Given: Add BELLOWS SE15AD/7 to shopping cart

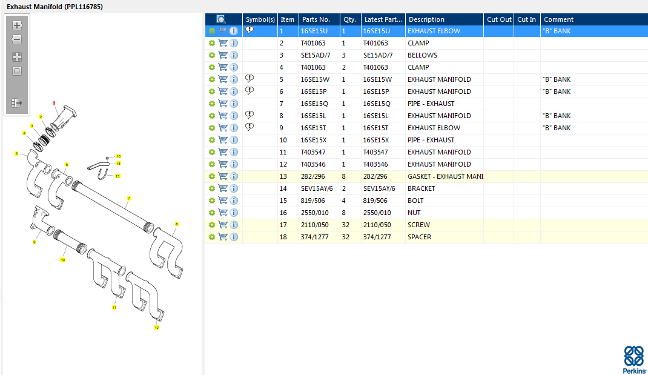Looking at the screenshot, I should point(223,55).
